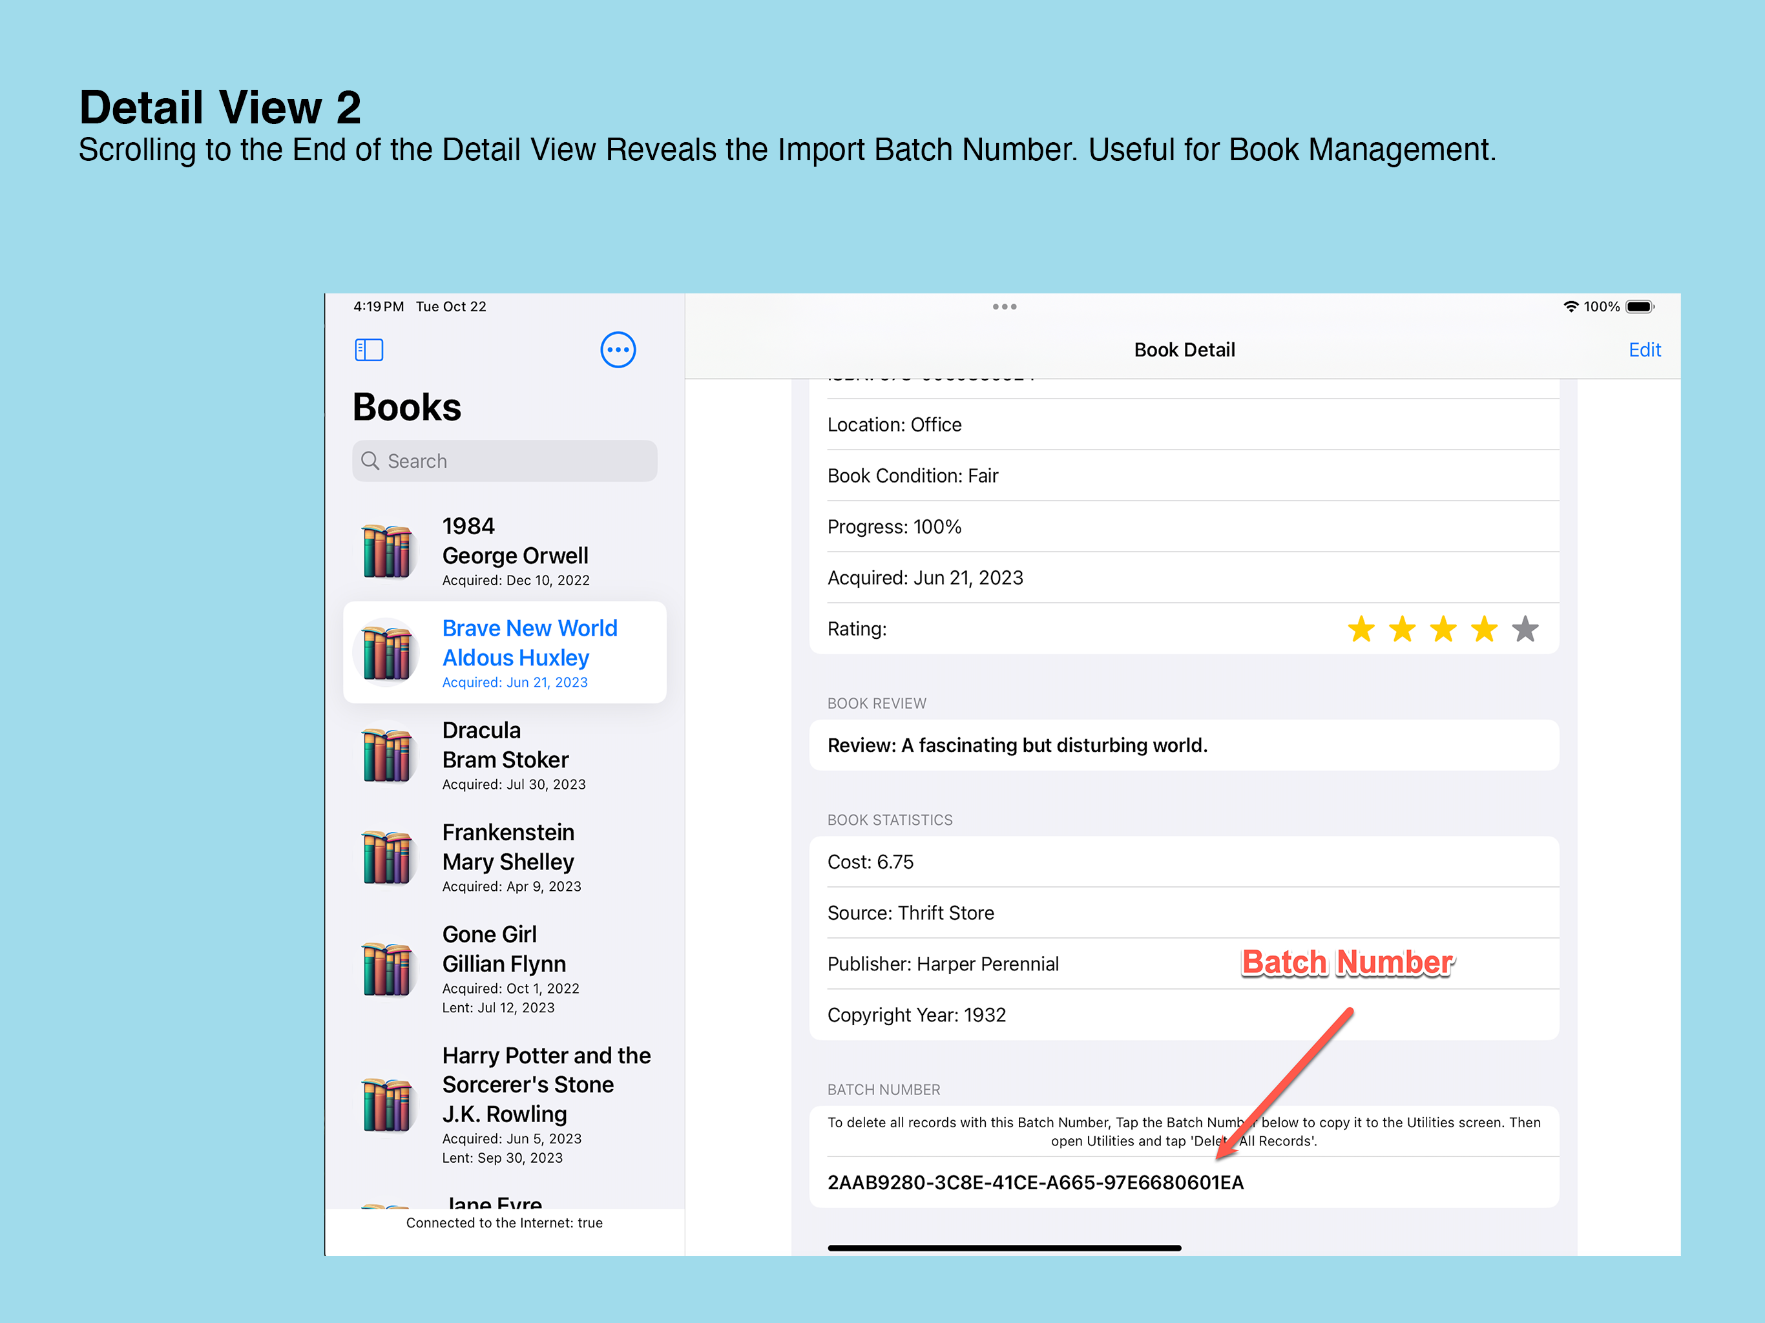
Task: Click the 1984 book cover thumbnail
Action: 387,550
